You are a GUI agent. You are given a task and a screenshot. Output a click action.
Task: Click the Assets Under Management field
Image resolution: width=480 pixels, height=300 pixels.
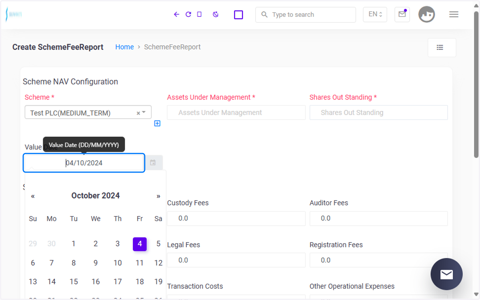click(x=236, y=113)
